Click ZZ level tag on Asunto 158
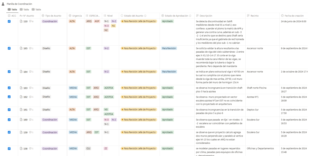The height and width of the screenshot is (156, 311). 106,148
